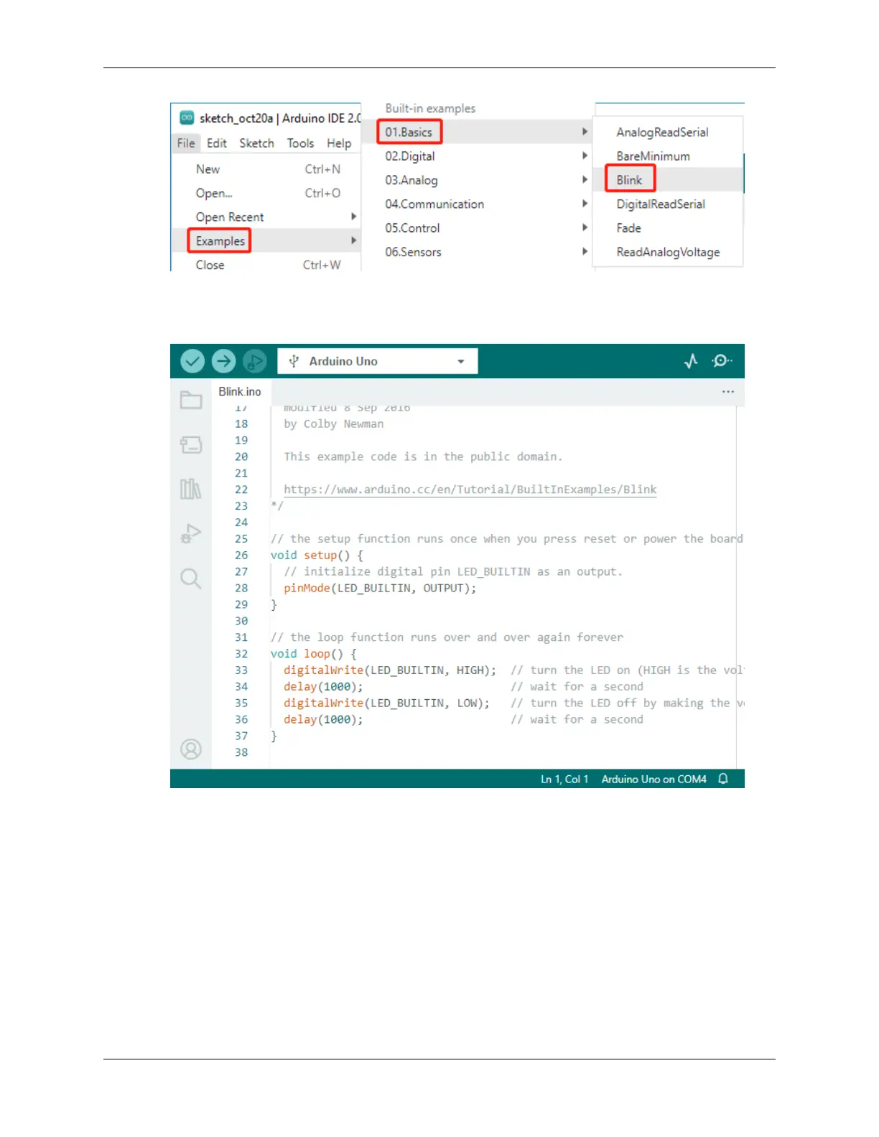Viewport: 879px width, 1137px height.
Task: Follow the arduino.cc Blink tutorial link
Action: pos(470,490)
